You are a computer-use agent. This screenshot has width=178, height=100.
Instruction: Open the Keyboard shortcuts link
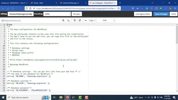[x=11, y=21]
